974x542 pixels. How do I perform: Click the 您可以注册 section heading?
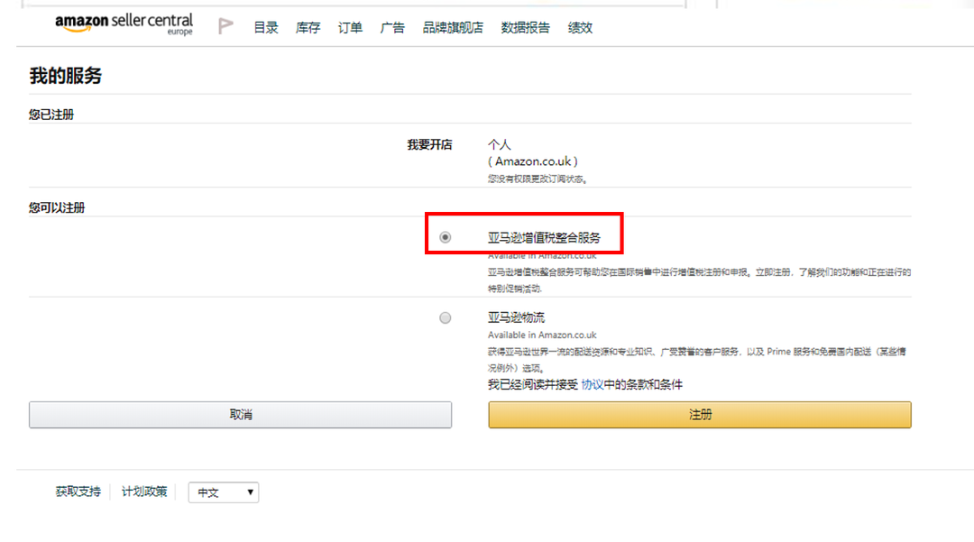coord(57,207)
